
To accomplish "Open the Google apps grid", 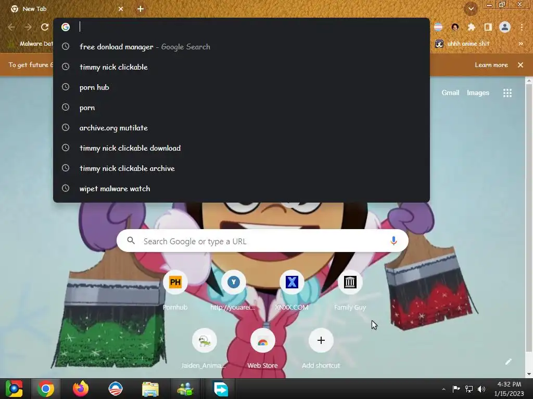I will pyautogui.click(x=507, y=93).
